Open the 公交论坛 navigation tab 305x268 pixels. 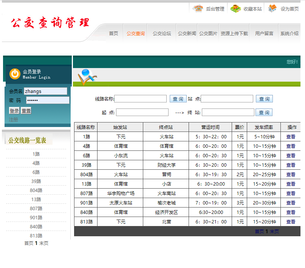tap(162, 33)
